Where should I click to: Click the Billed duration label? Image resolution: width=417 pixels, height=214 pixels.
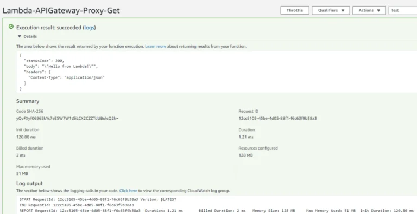pyautogui.click(x=30, y=148)
